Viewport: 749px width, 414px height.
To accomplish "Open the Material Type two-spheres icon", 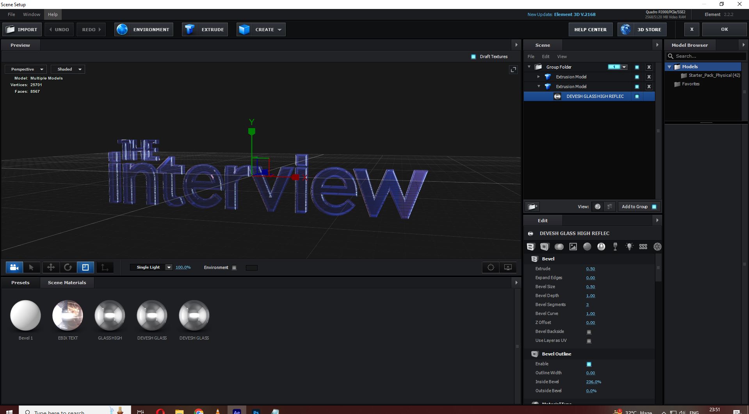I will [x=559, y=247].
